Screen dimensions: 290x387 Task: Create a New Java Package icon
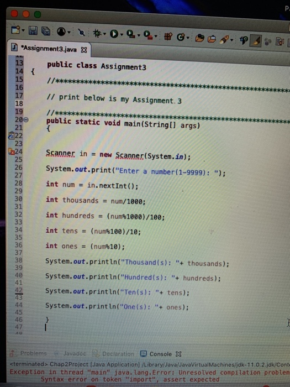pyautogui.click(x=168, y=36)
